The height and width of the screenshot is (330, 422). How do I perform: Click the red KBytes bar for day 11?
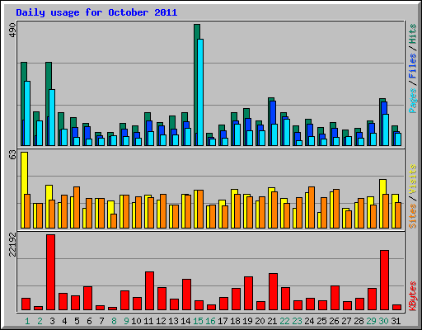150,291
